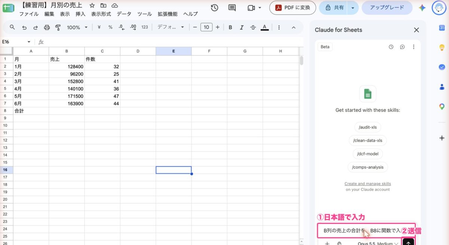Decrease font size with minus
This screenshot has height=245, width=449.
[x=195, y=27]
